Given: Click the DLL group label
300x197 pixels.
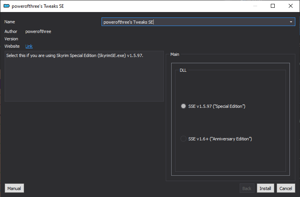Looking at the screenshot, I should tap(183, 71).
